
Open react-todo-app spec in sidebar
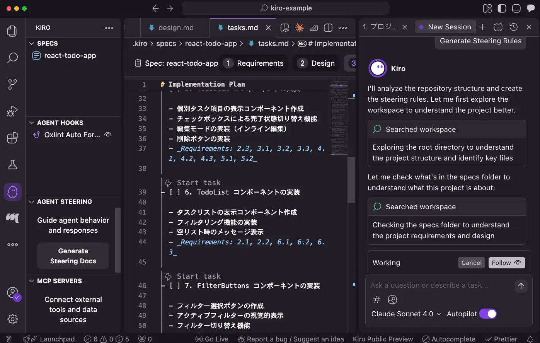(x=70, y=56)
